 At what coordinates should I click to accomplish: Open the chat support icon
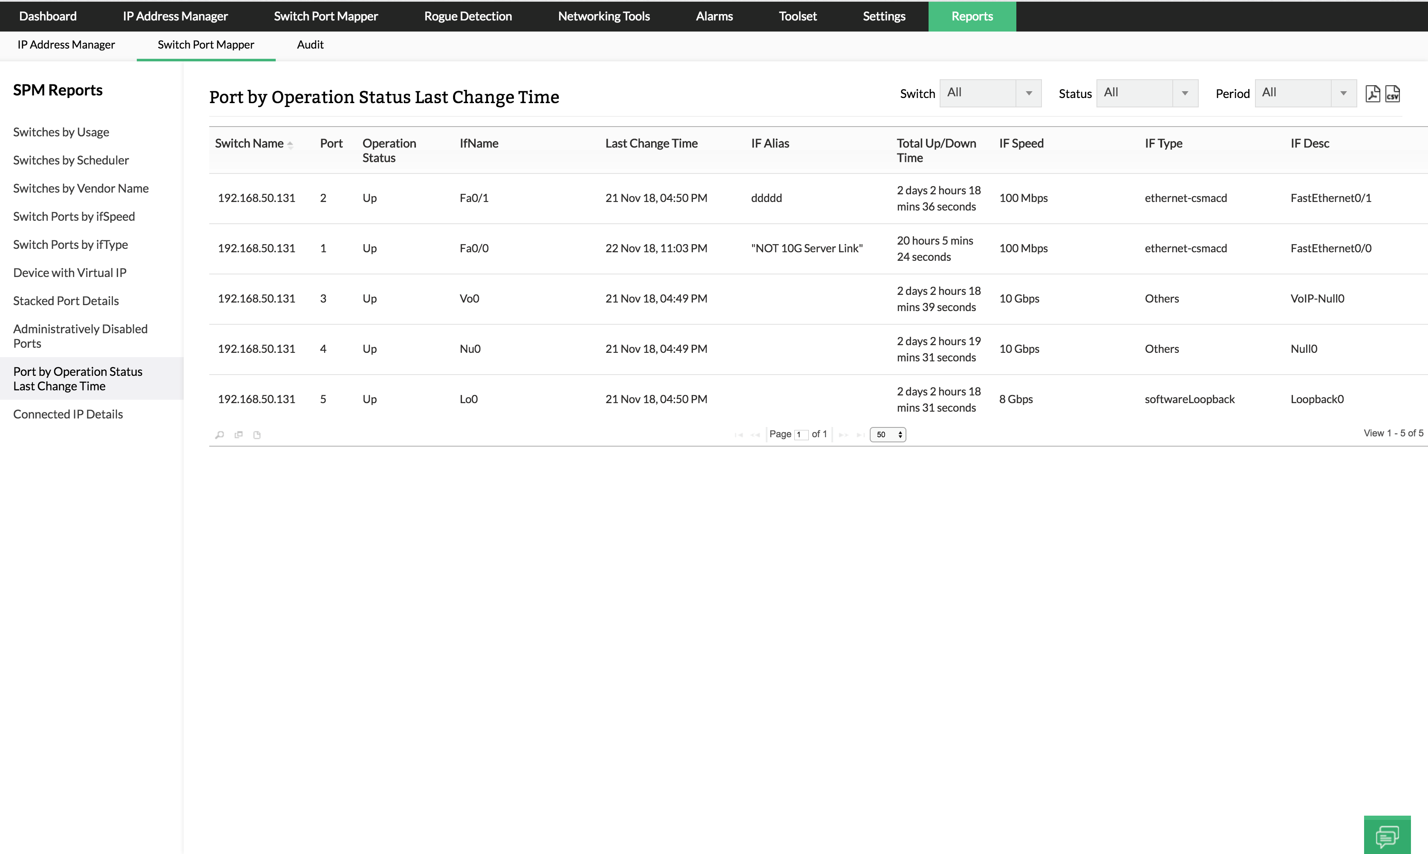tap(1388, 836)
